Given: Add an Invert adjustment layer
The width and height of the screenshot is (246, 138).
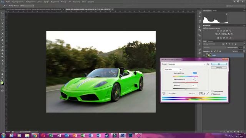Looking at the screenshot, I should [x=218, y=38].
